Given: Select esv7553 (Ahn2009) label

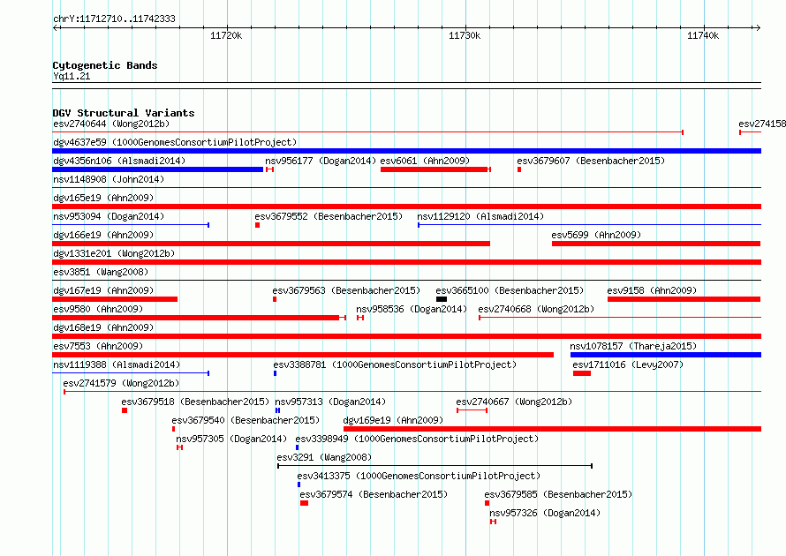Looking at the screenshot, I should pos(98,346).
